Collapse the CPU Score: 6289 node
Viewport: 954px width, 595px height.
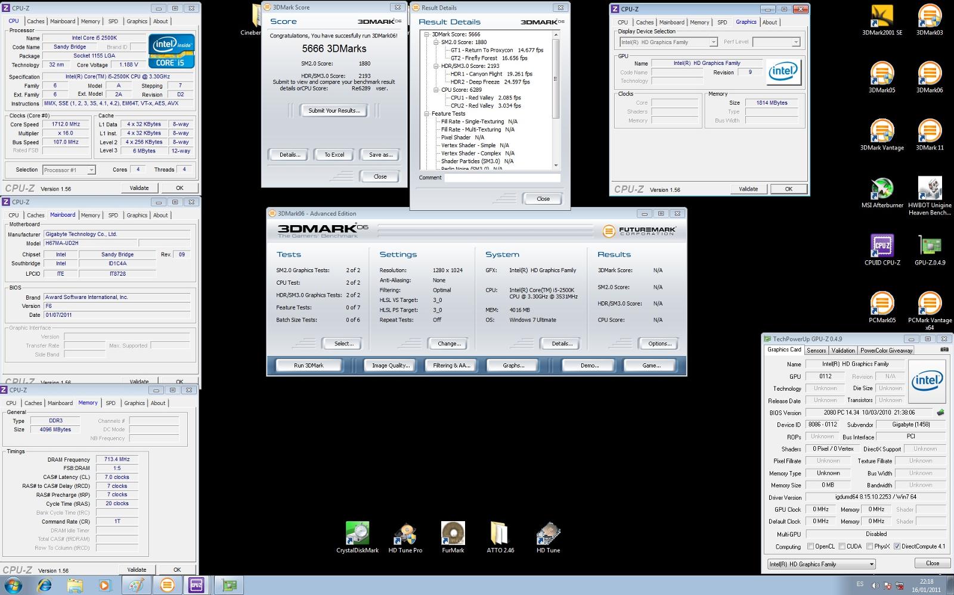[x=436, y=90]
